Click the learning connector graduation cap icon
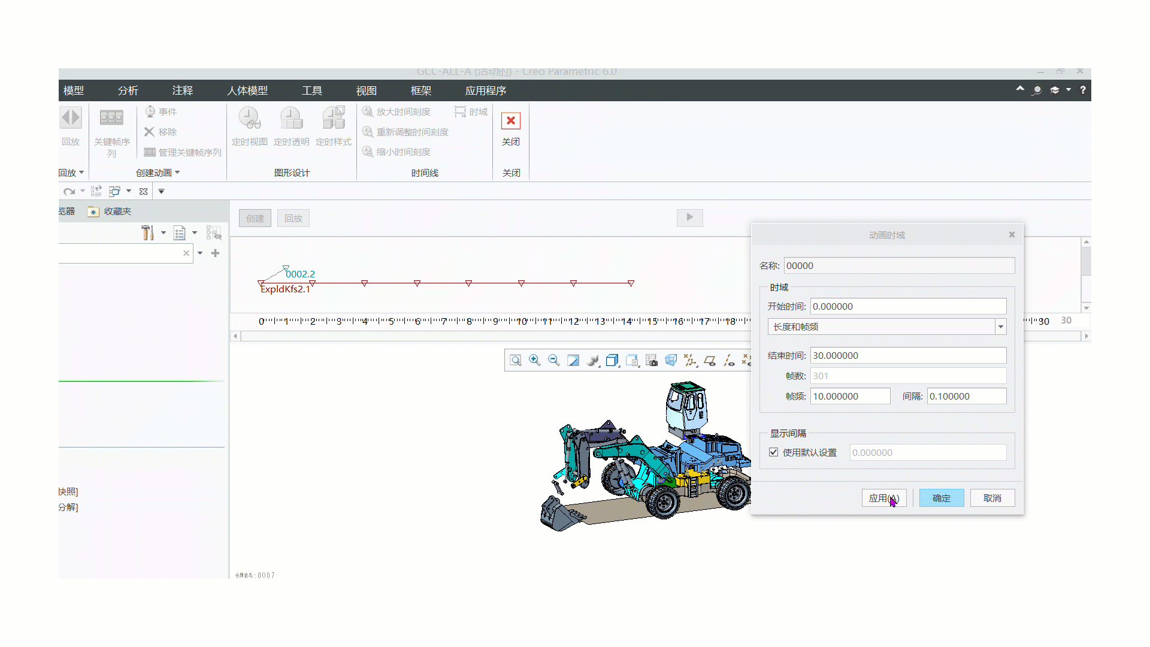The width and height of the screenshot is (1150, 647). pyautogui.click(x=1055, y=90)
